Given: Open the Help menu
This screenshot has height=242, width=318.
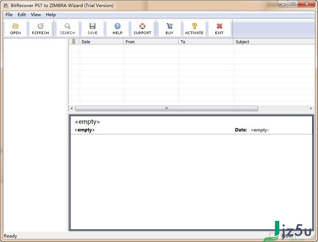Looking at the screenshot, I should pos(51,15).
